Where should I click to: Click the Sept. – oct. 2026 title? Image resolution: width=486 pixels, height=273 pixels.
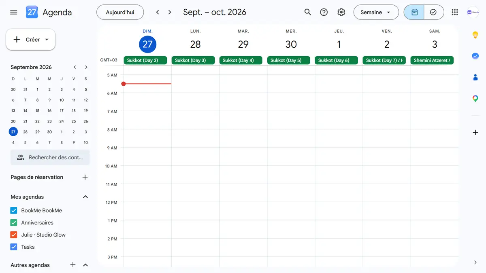215,12
